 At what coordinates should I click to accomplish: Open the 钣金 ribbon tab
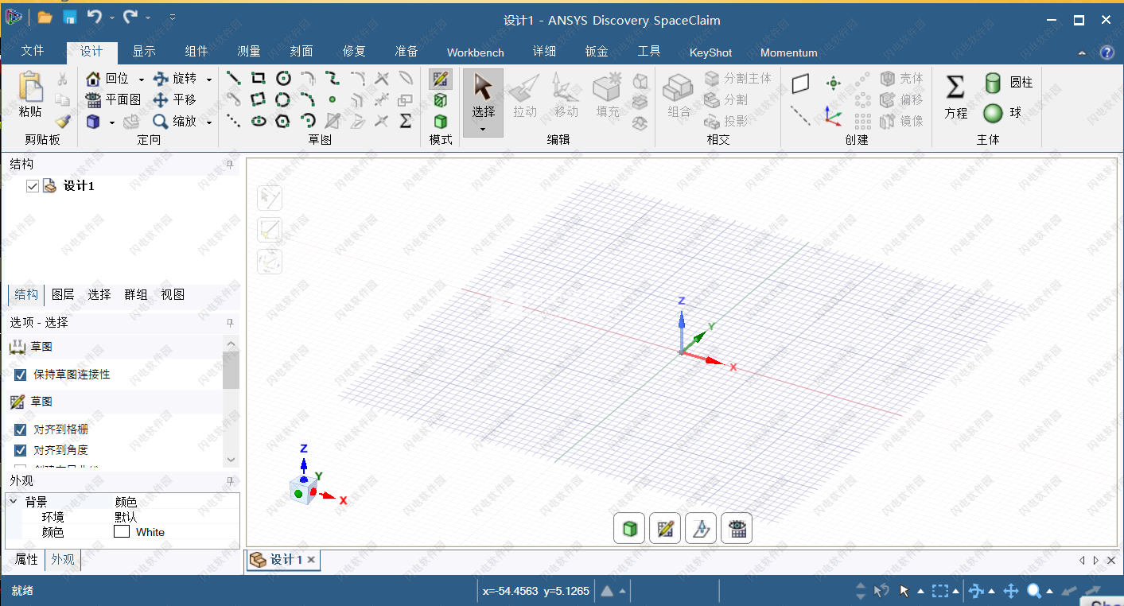click(x=597, y=52)
